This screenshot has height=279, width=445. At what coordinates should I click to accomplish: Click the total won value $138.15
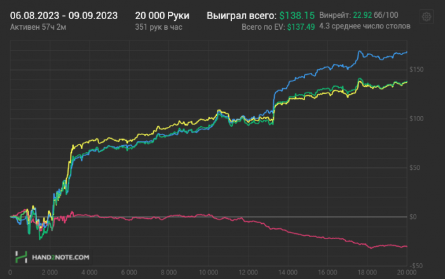297,16
